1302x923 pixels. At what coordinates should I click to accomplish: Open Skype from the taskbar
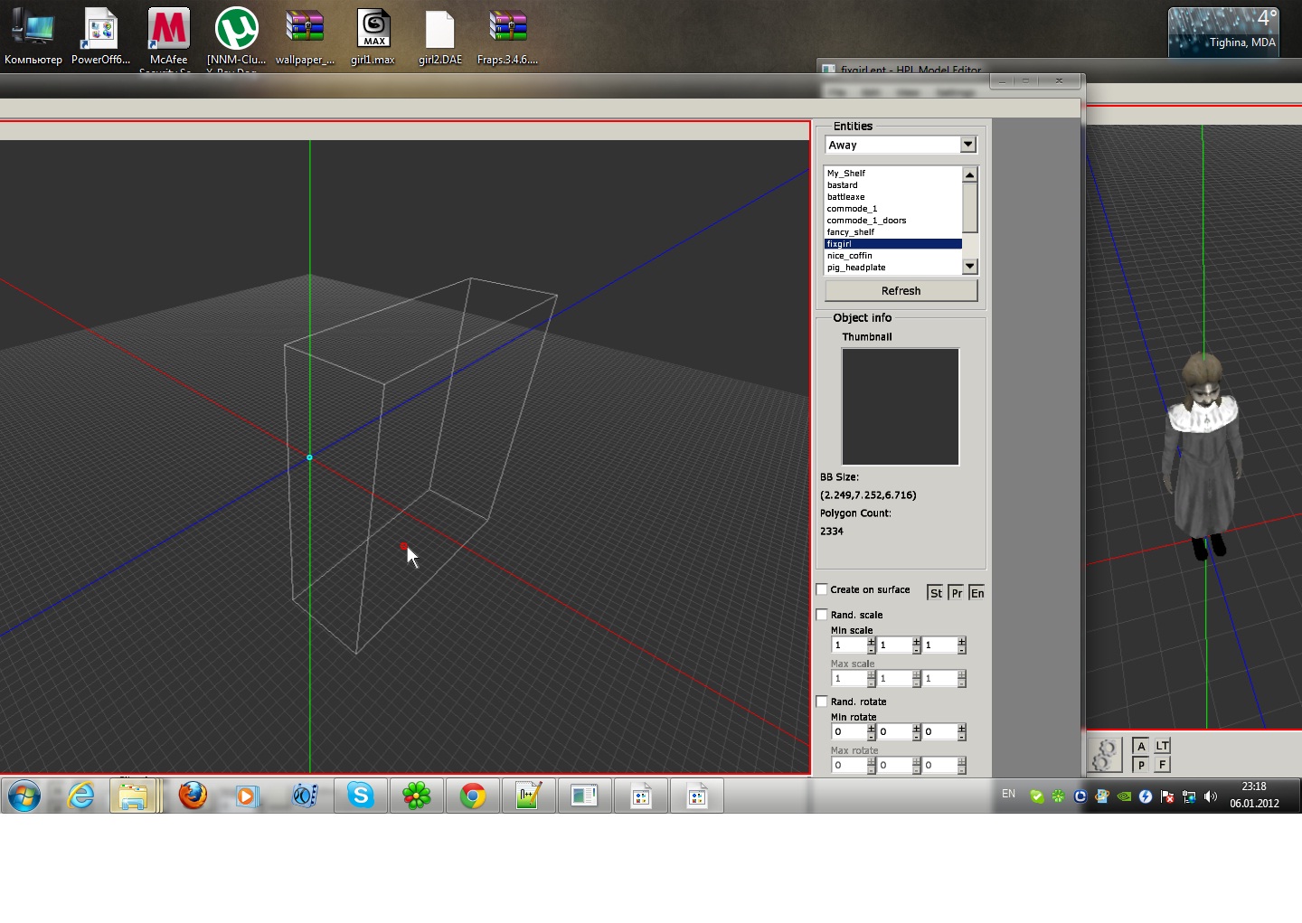[361, 796]
